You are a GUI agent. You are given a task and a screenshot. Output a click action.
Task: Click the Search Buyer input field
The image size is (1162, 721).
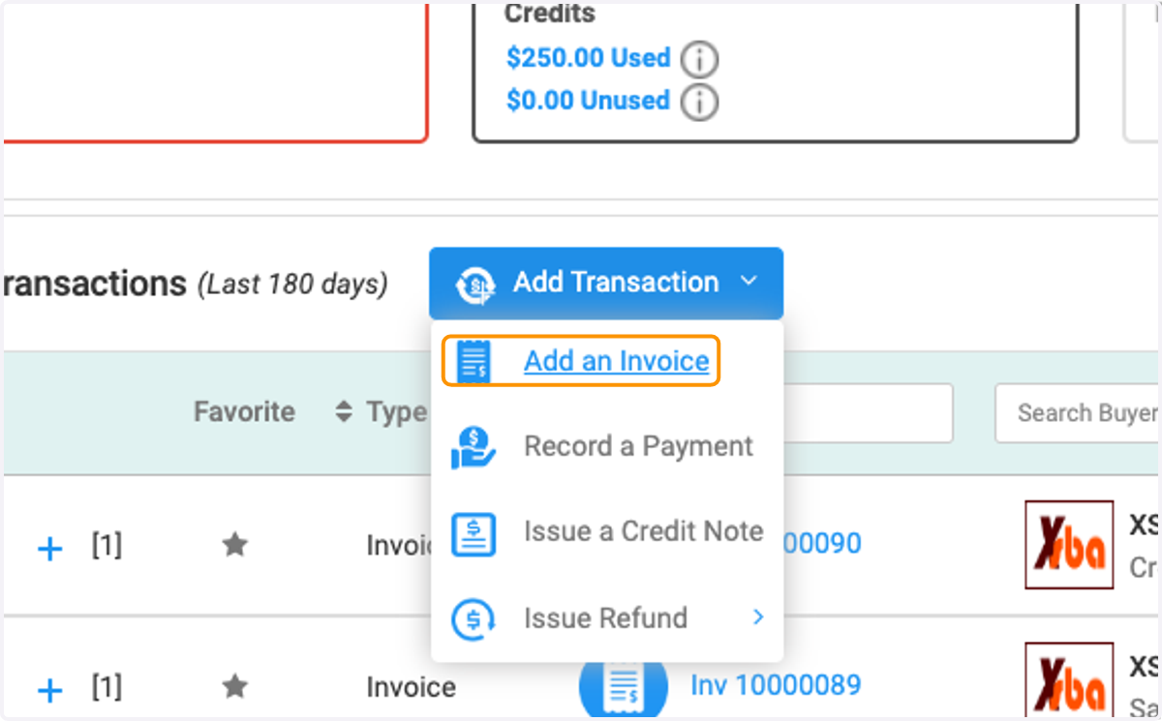coord(1078,413)
